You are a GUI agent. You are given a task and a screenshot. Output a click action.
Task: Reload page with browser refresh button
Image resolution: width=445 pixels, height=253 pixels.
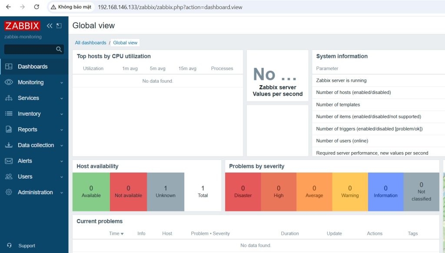pos(37,7)
